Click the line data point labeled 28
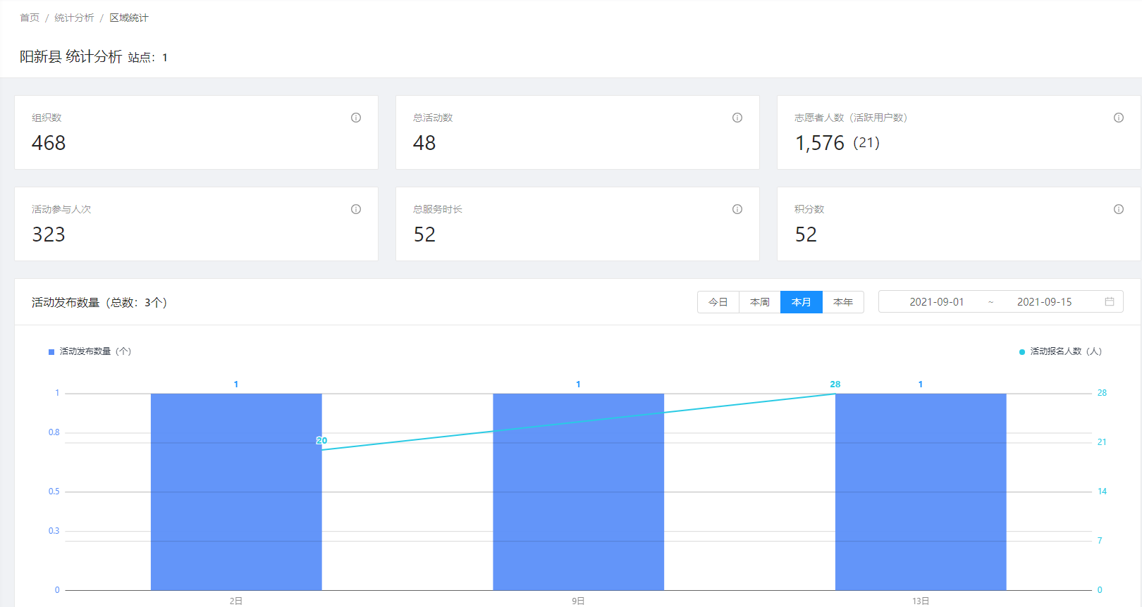 [835, 394]
